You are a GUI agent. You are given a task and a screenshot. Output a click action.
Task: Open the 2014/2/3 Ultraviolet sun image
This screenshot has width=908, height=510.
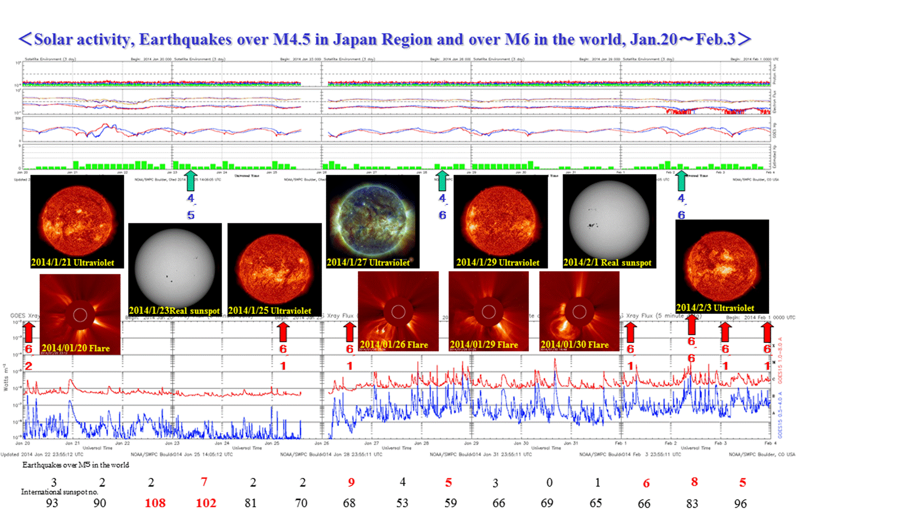pyautogui.click(x=722, y=266)
